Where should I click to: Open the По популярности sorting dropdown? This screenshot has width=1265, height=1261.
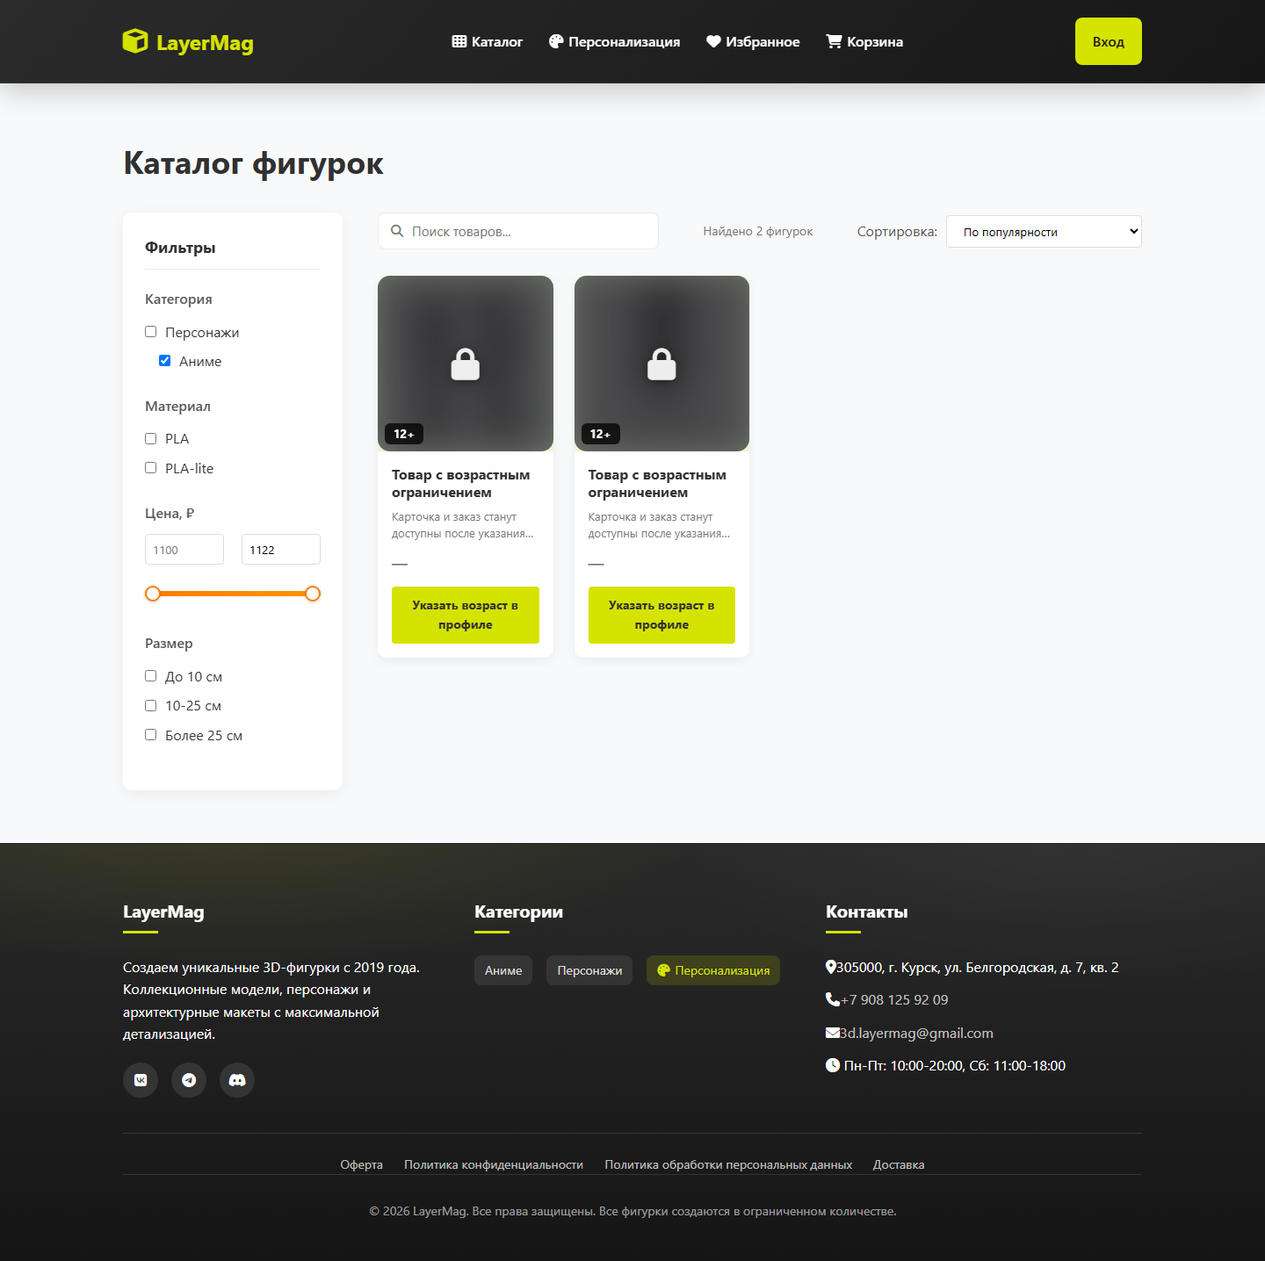1044,232
